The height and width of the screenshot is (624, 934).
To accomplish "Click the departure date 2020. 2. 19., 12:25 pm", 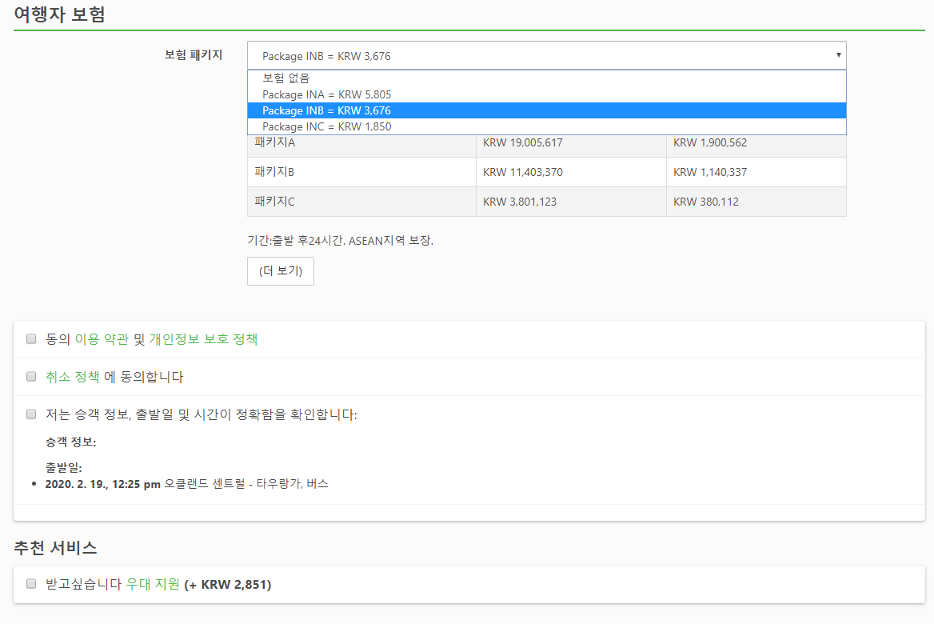I will pos(103,484).
